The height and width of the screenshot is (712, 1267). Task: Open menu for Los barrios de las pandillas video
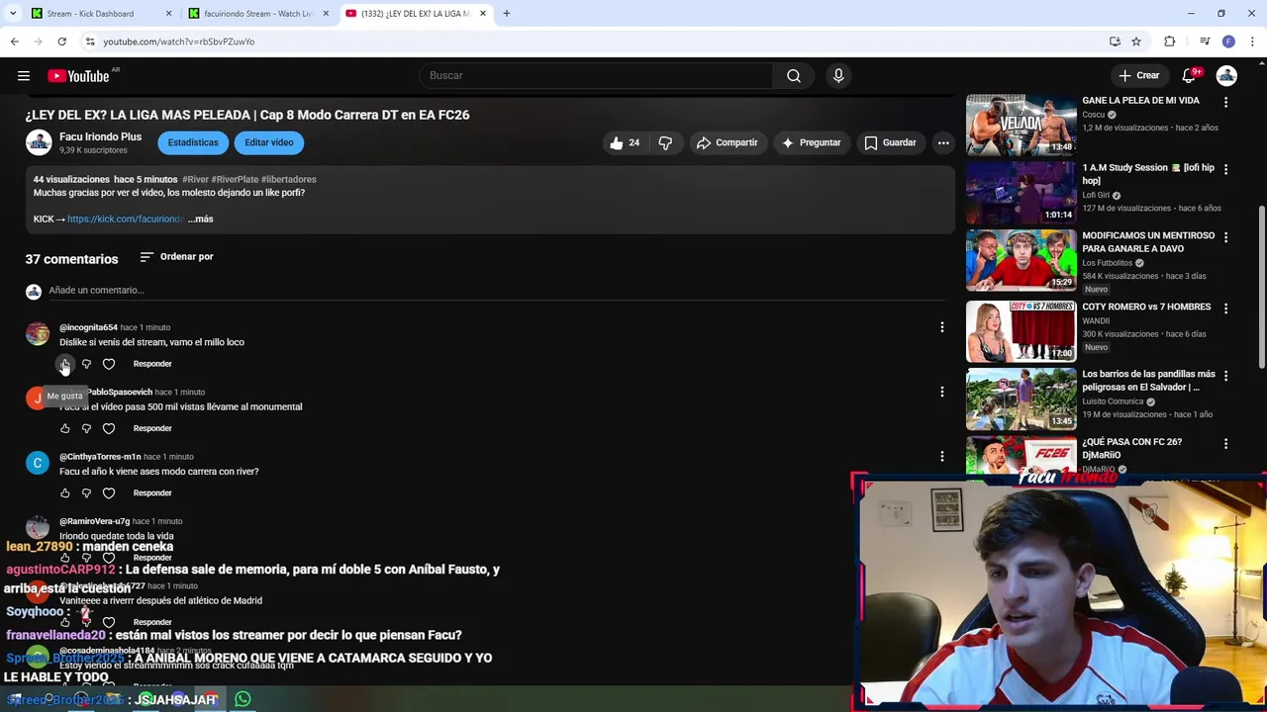point(1225,376)
